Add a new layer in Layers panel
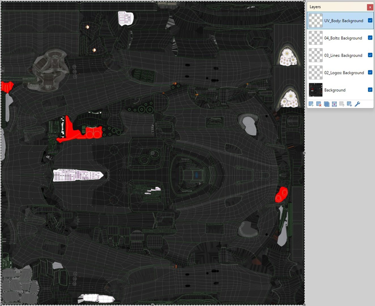The width and height of the screenshot is (375, 306). [x=311, y=104]
